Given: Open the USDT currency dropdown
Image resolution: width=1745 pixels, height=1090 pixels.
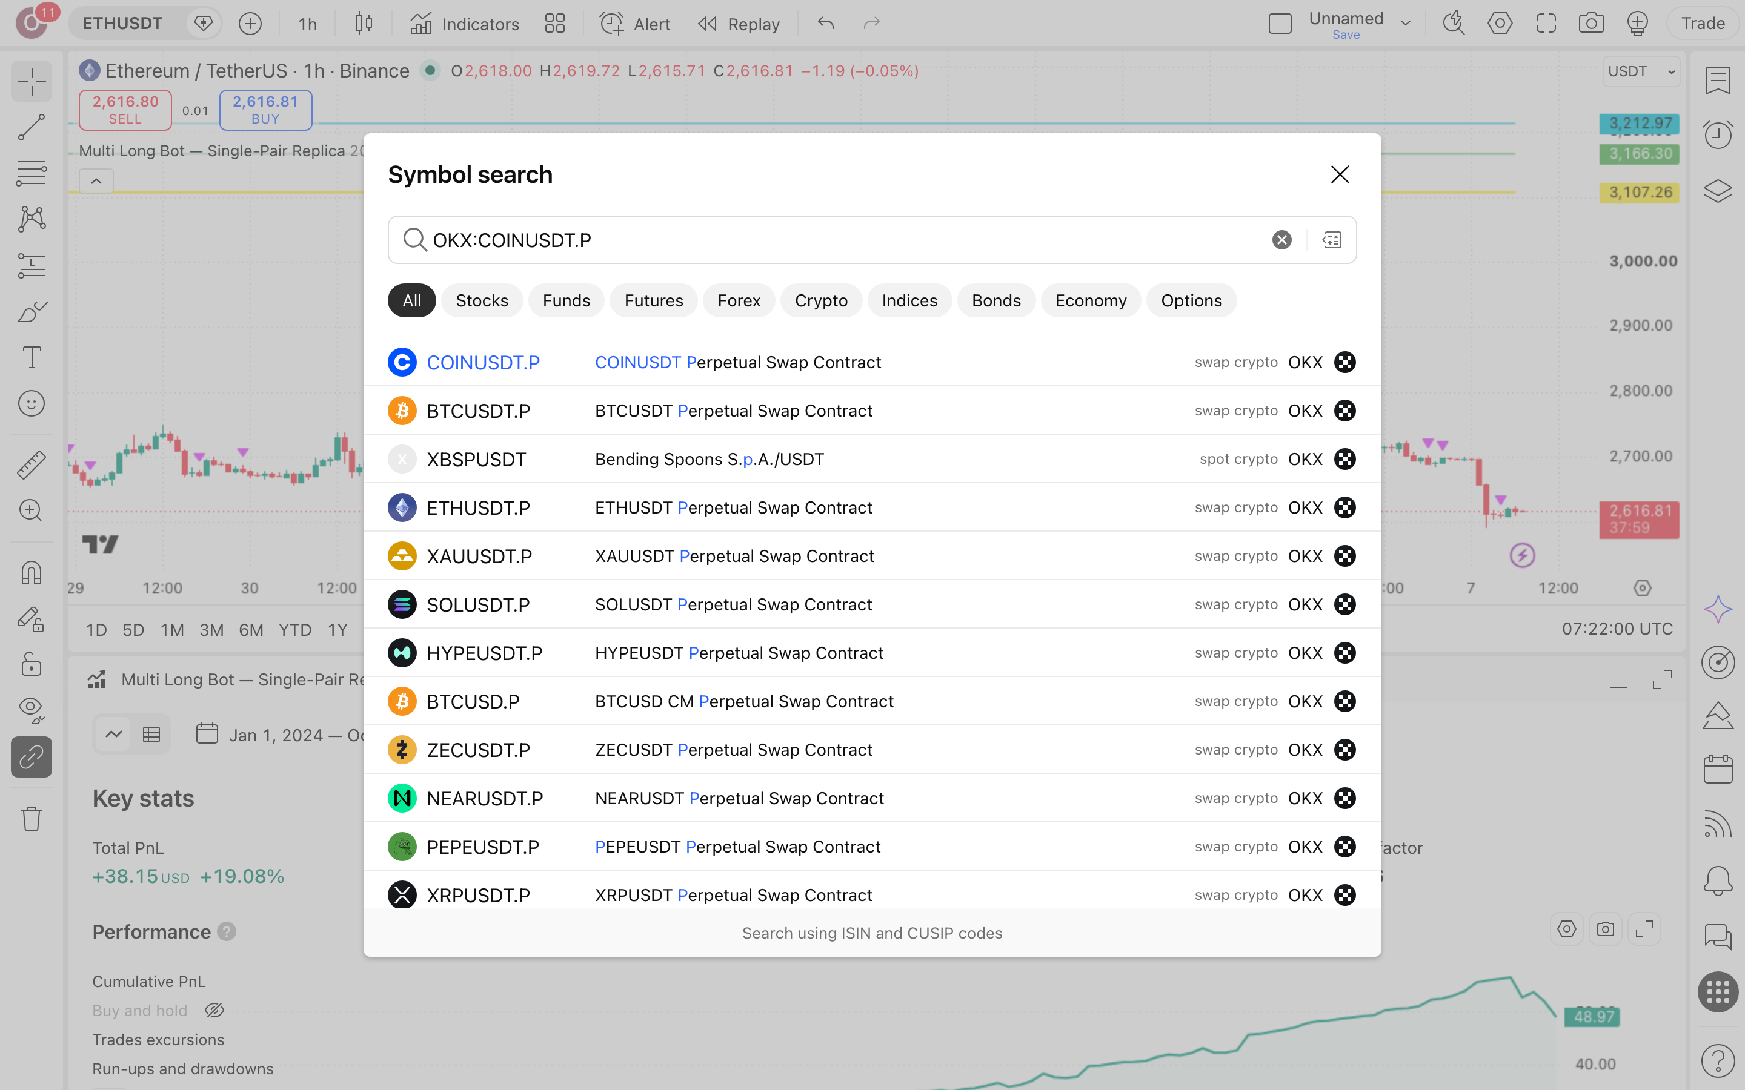Looking at the screenshot, I should pyautogui.click(x=1641, y=71).
